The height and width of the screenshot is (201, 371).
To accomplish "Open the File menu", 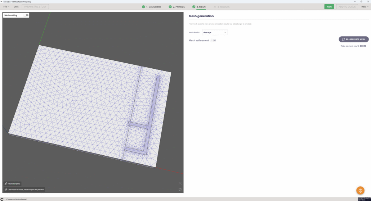I will 6,7.
